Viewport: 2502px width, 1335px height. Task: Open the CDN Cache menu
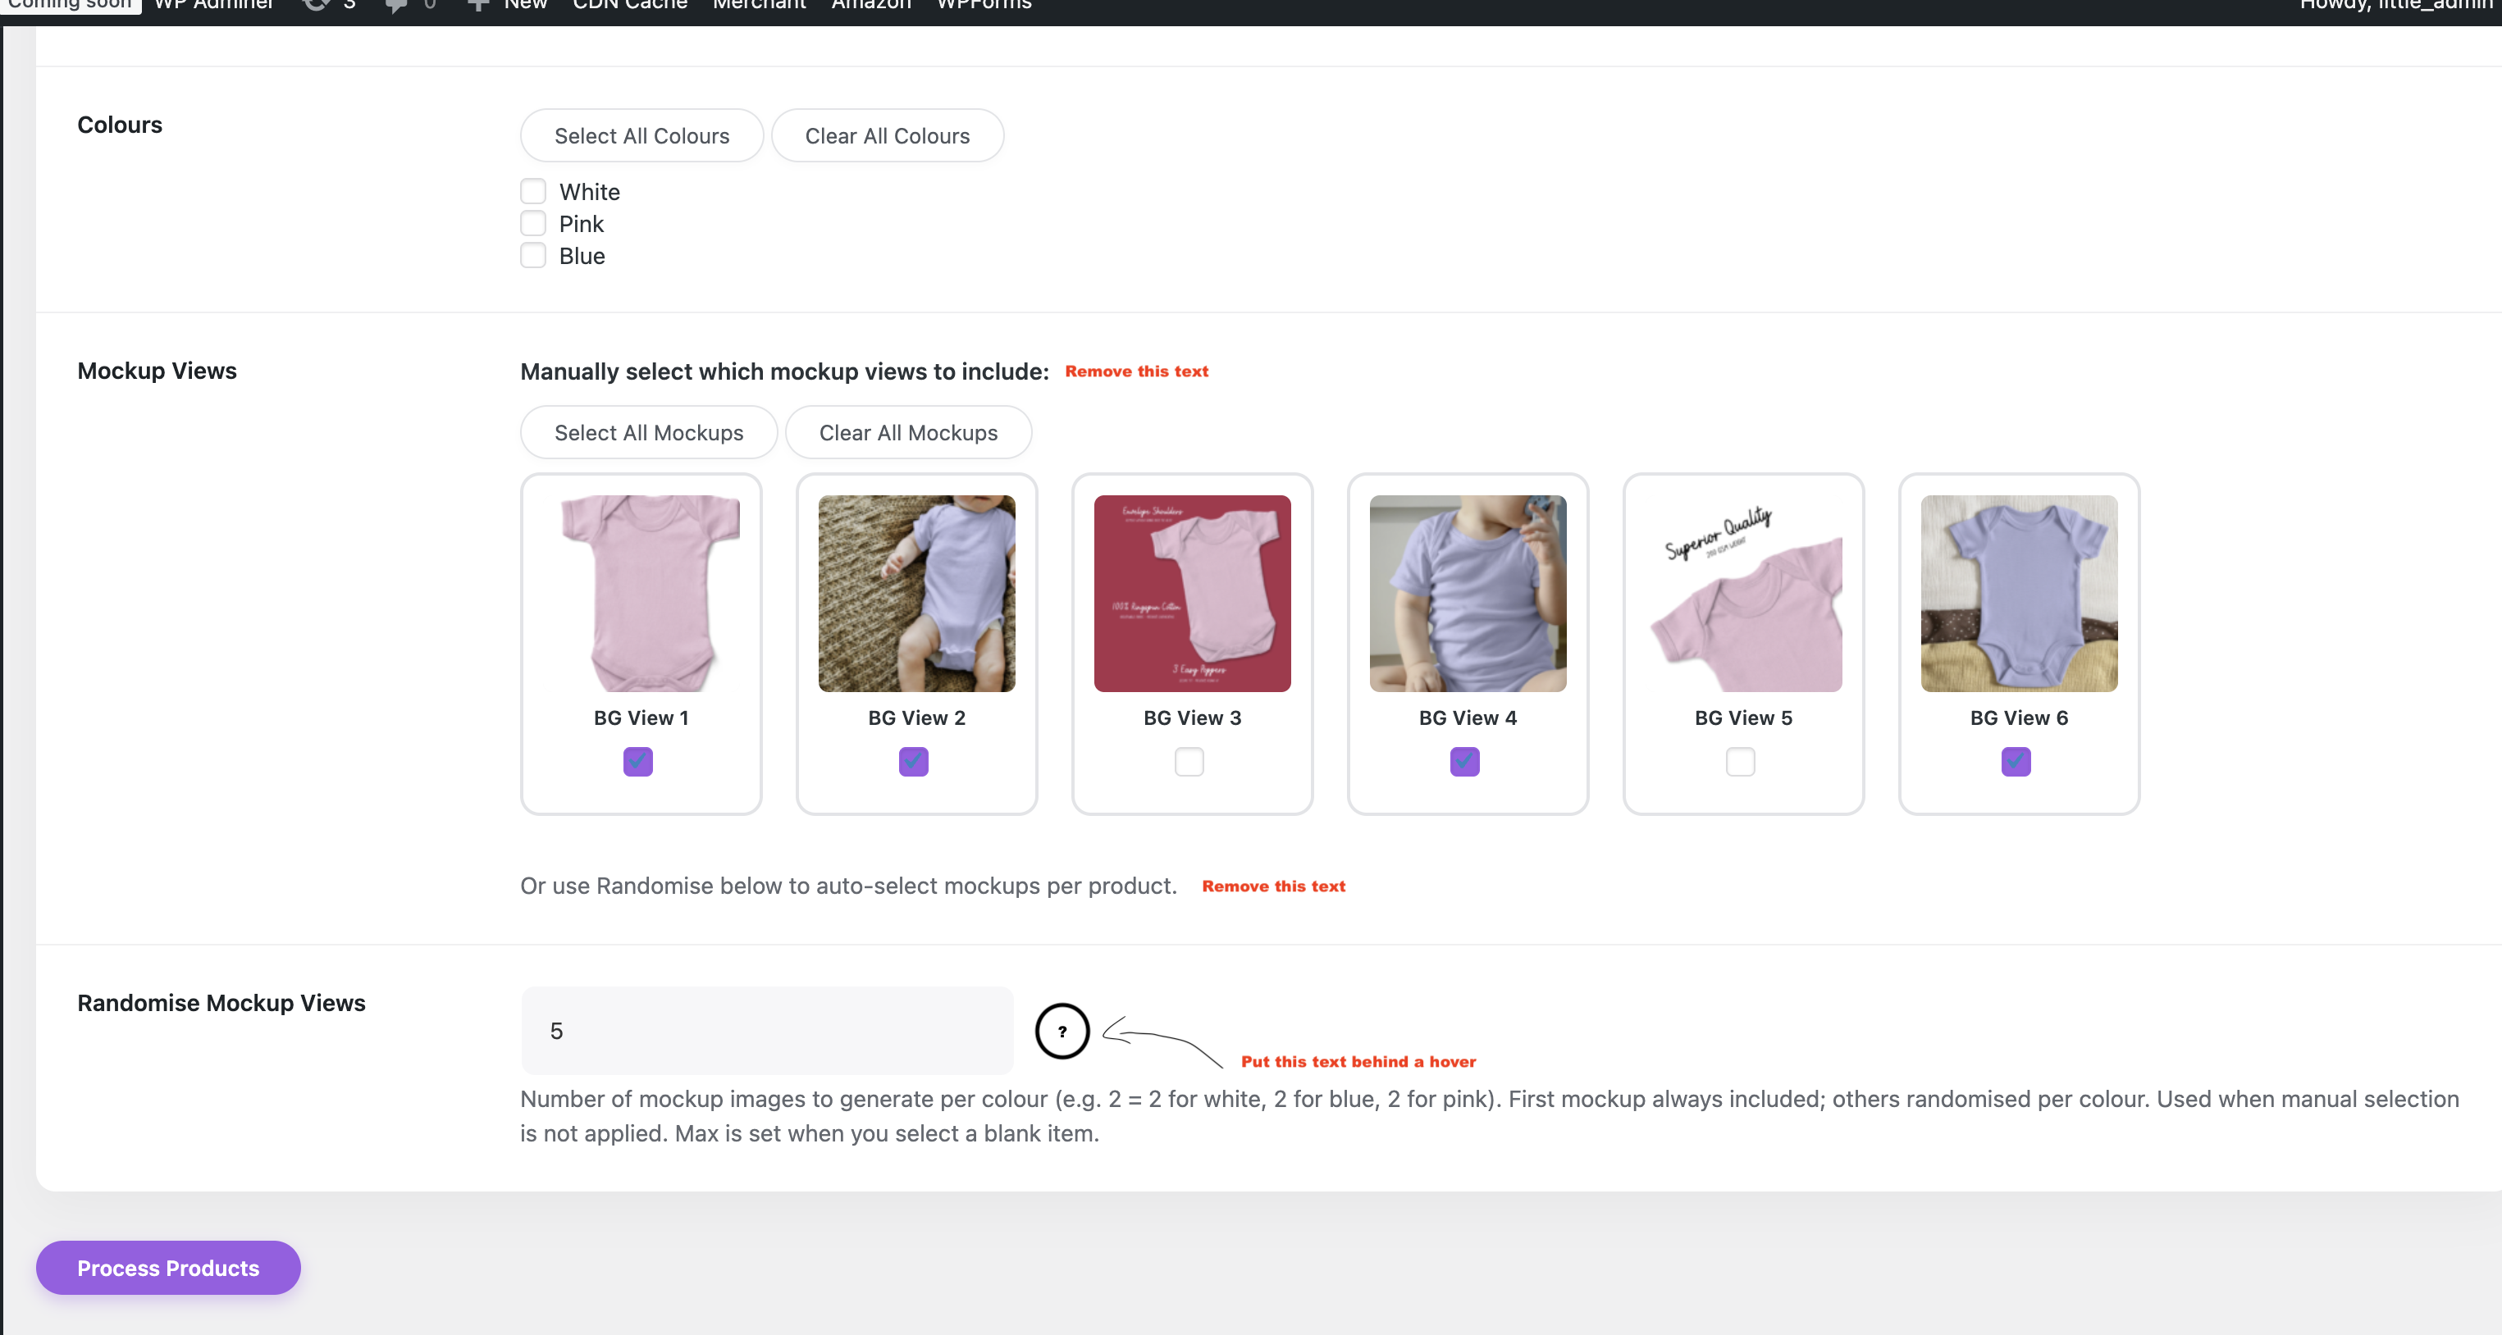click(x=630, y=5)
